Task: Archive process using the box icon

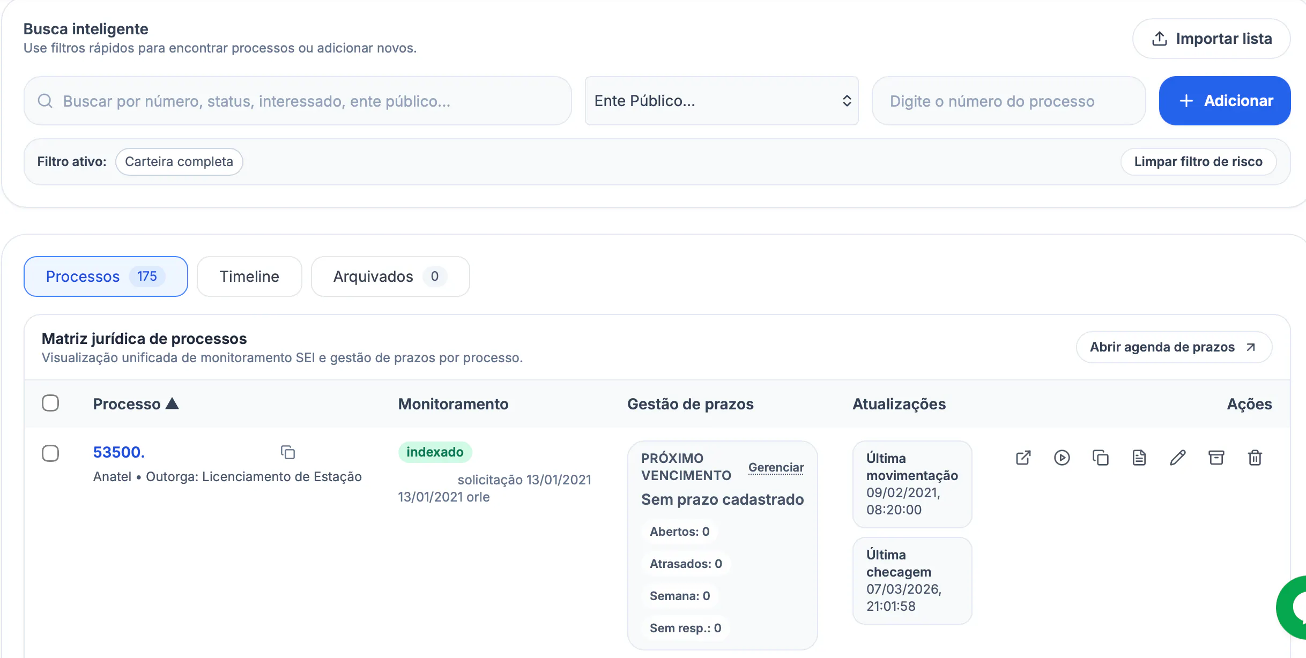Action: 1216,458
